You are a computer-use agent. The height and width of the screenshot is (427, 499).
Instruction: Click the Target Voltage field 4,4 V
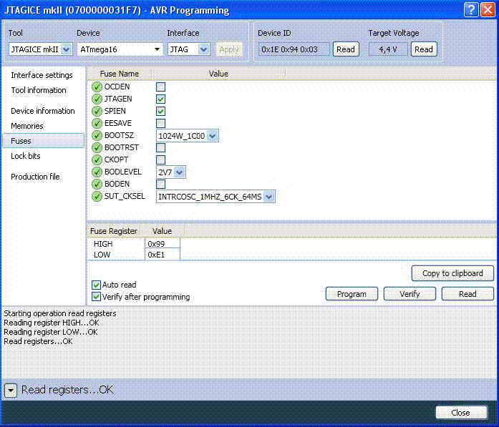(388, 49)
